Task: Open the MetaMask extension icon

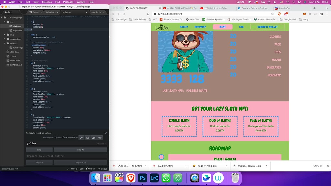Action: click(304, 14)
